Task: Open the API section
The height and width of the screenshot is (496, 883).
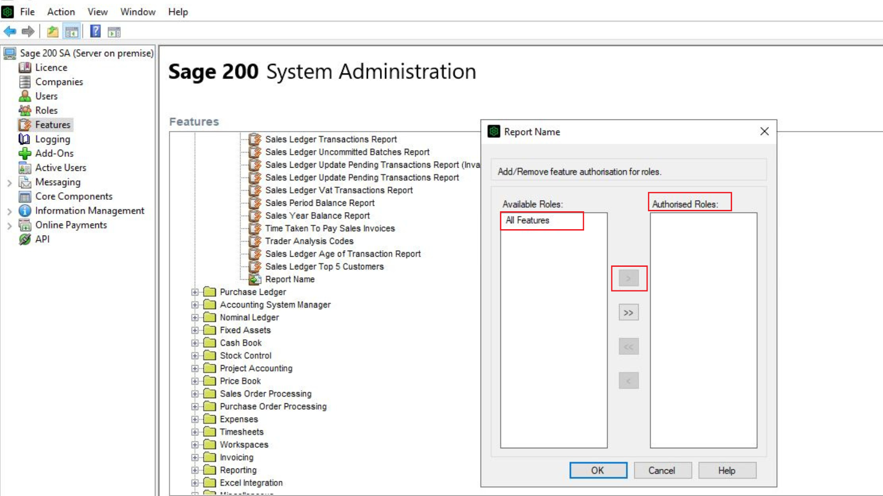Action: (x=42, y=239)
